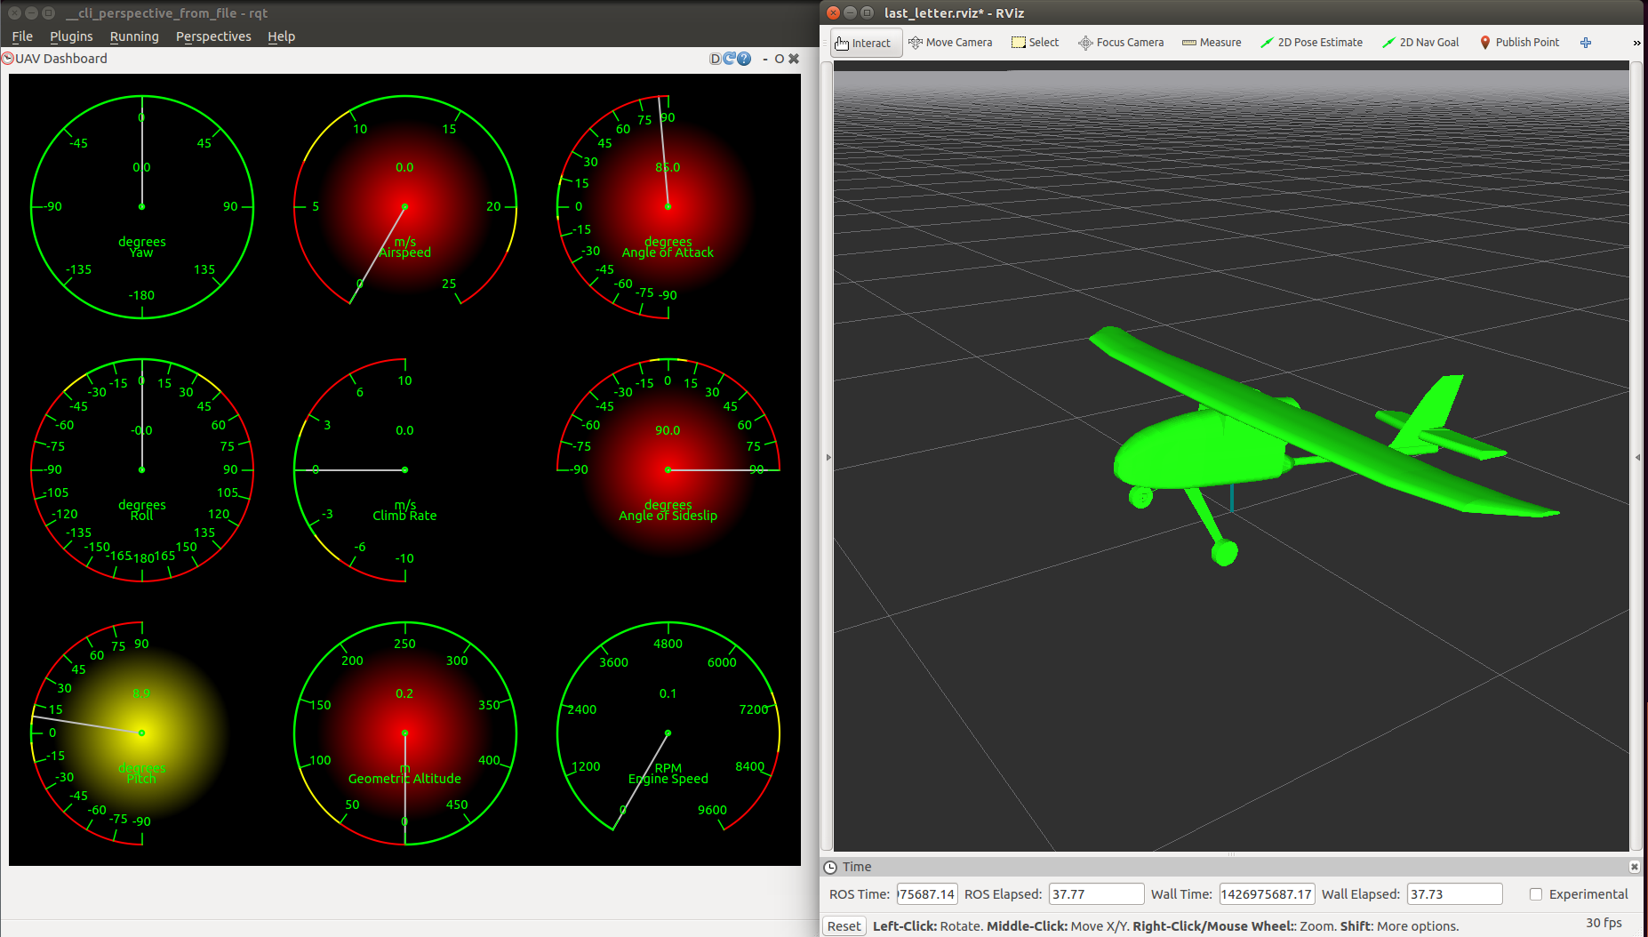The height and width of the screenshot is (937, 1648).
Task: Click the Angle of Attack gauge
Action: pyautogui.click(x=668, y=207)
